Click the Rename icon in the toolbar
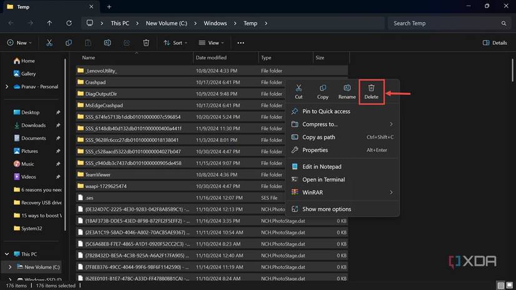This screenshot has height=290, width=516. [108, 42]
